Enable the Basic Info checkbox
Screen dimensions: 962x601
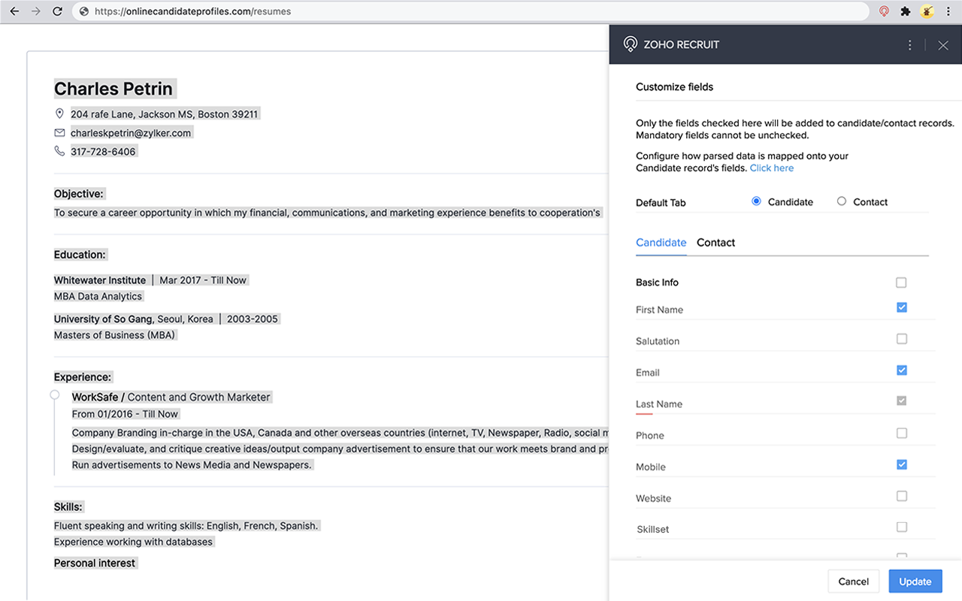pyautogui.click(x=901, y=282)
